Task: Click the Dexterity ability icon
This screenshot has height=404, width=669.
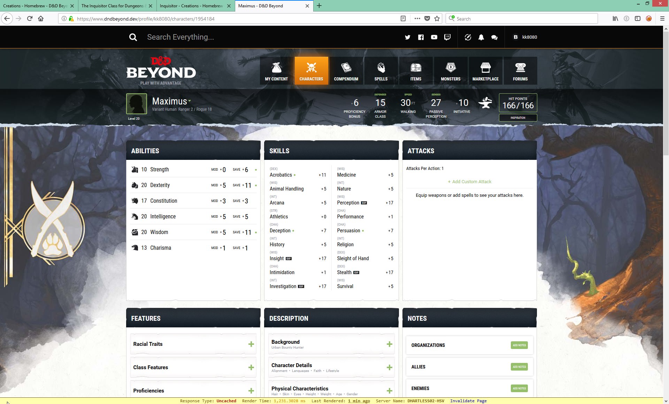Action: [134, 185]
